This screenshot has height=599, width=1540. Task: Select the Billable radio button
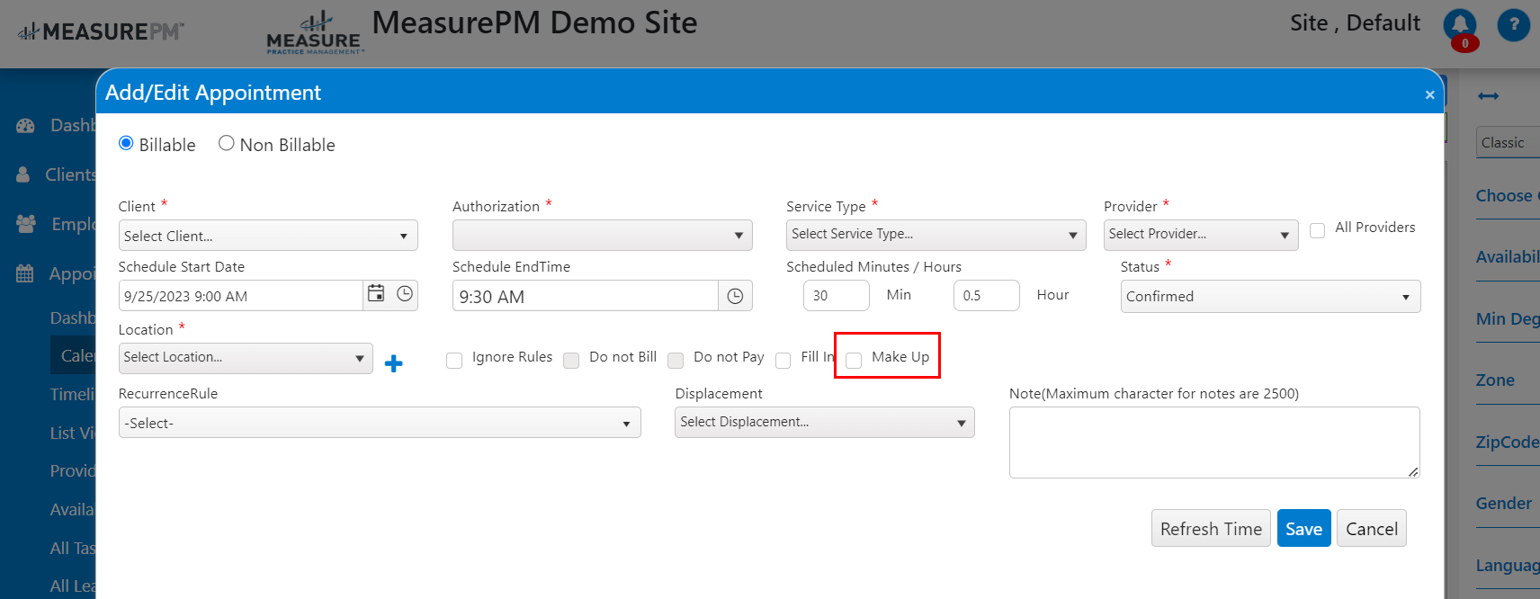tap(126, 143)
